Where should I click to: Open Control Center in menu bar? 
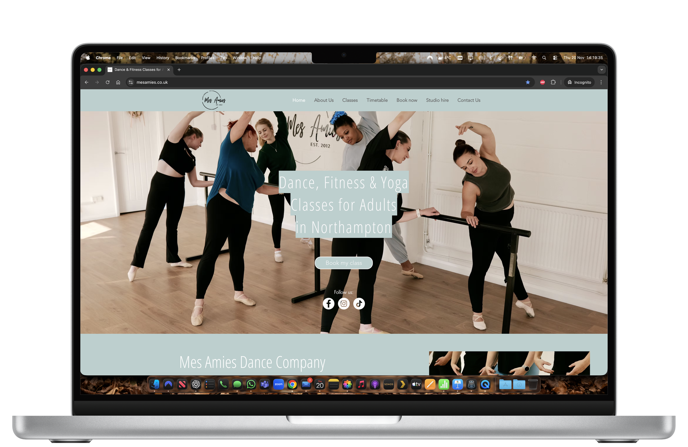pyautogui.click(x=555, y=58)
